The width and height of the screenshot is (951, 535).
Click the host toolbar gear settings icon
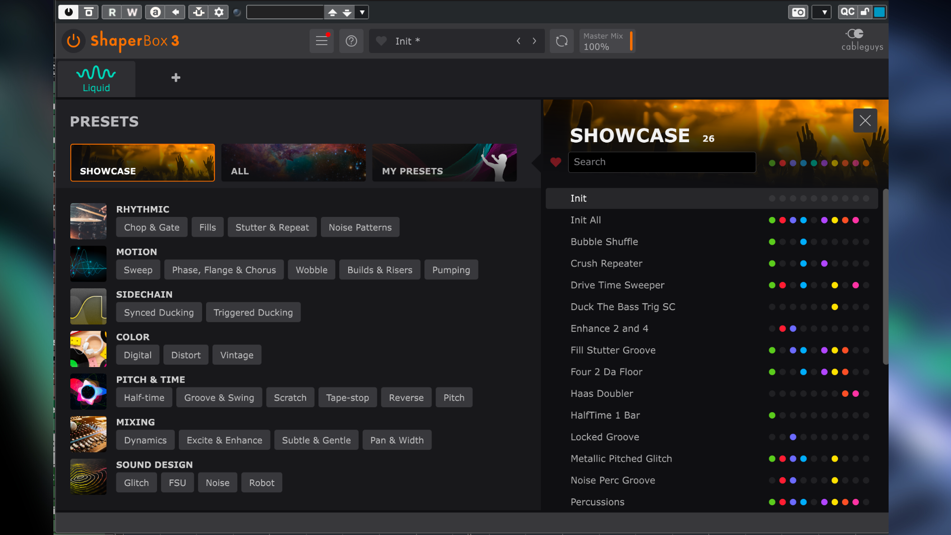click(x=219, y=12)
